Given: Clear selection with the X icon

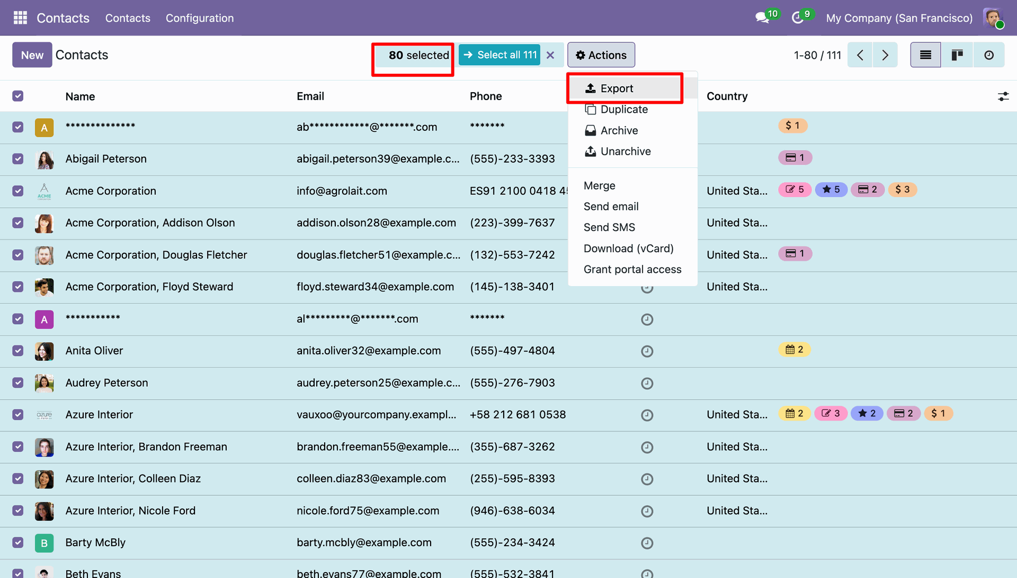Looking at the screenshot, I should coord(550,55).
